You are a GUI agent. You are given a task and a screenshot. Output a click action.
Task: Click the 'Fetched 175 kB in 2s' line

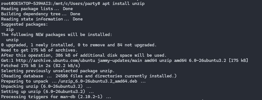[x=41, y=66]
